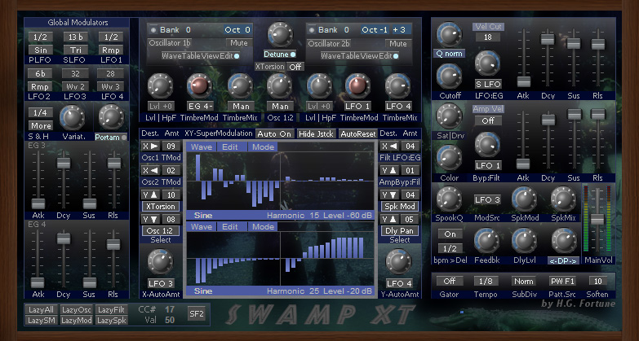Click the Portam knob
Screen dimensions: 639x341
[x=111, y=117]
